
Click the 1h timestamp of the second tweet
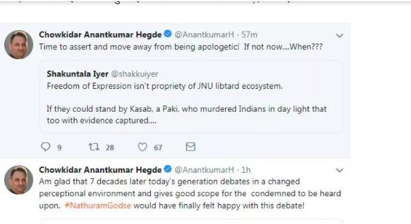[x=246, y=170]
